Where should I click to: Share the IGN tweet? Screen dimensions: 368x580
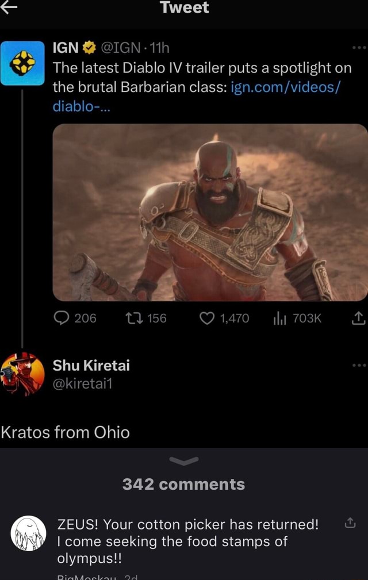[357, 318]
